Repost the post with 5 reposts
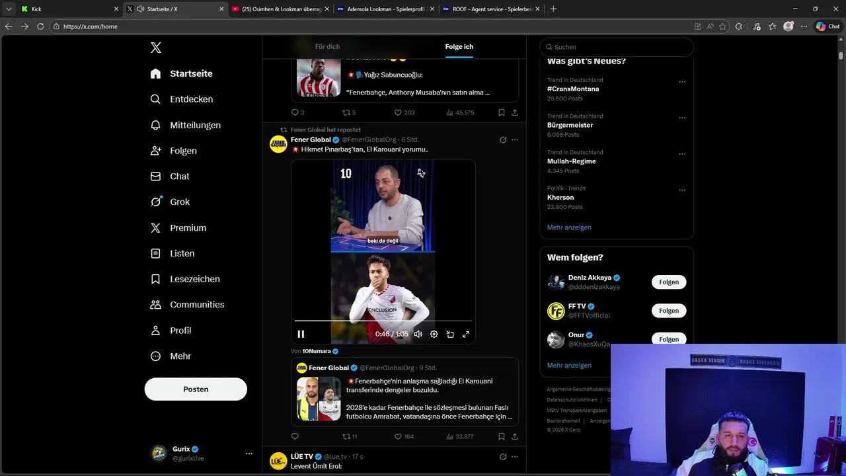Screen dimensions: 846x476 tap(349, 112)
